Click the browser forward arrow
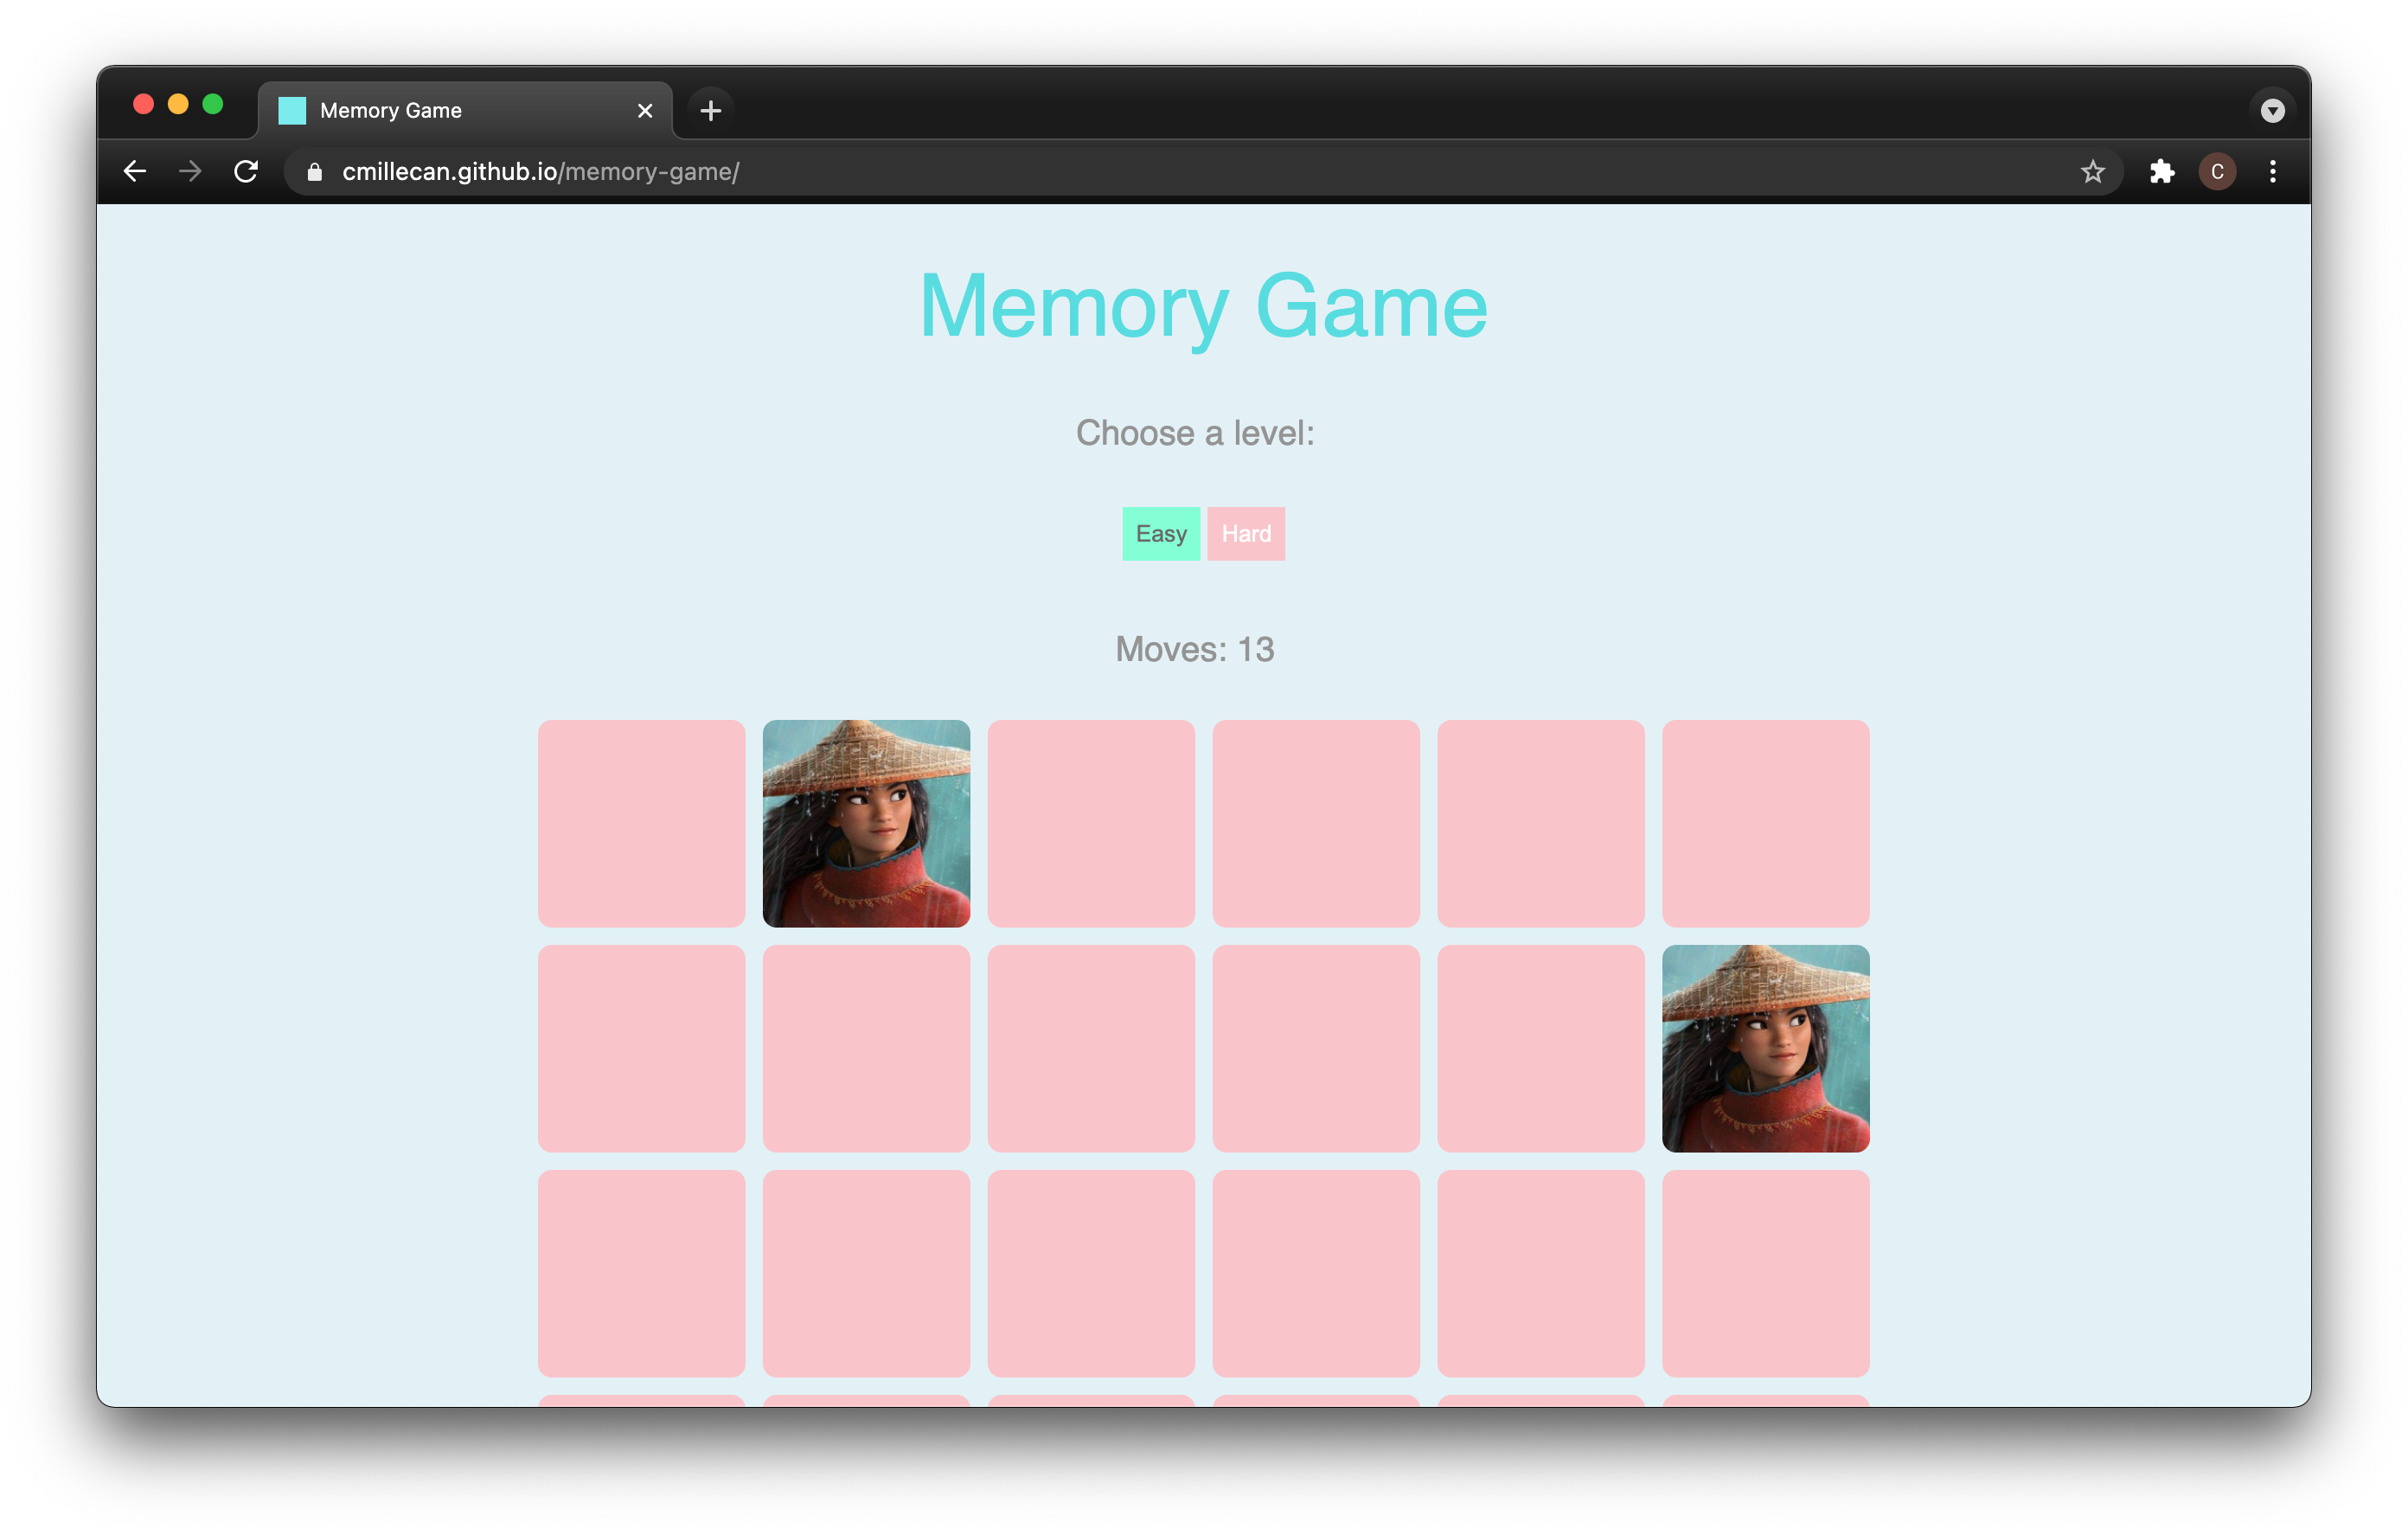The image size is (2408, 1535). coord(190,172)
